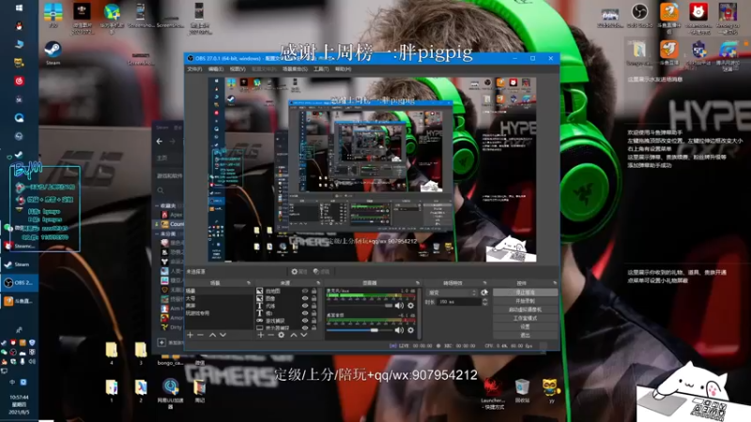Open 帮助(H) menu in OBS
Screen dimensions: 751x422
[343, 69]
